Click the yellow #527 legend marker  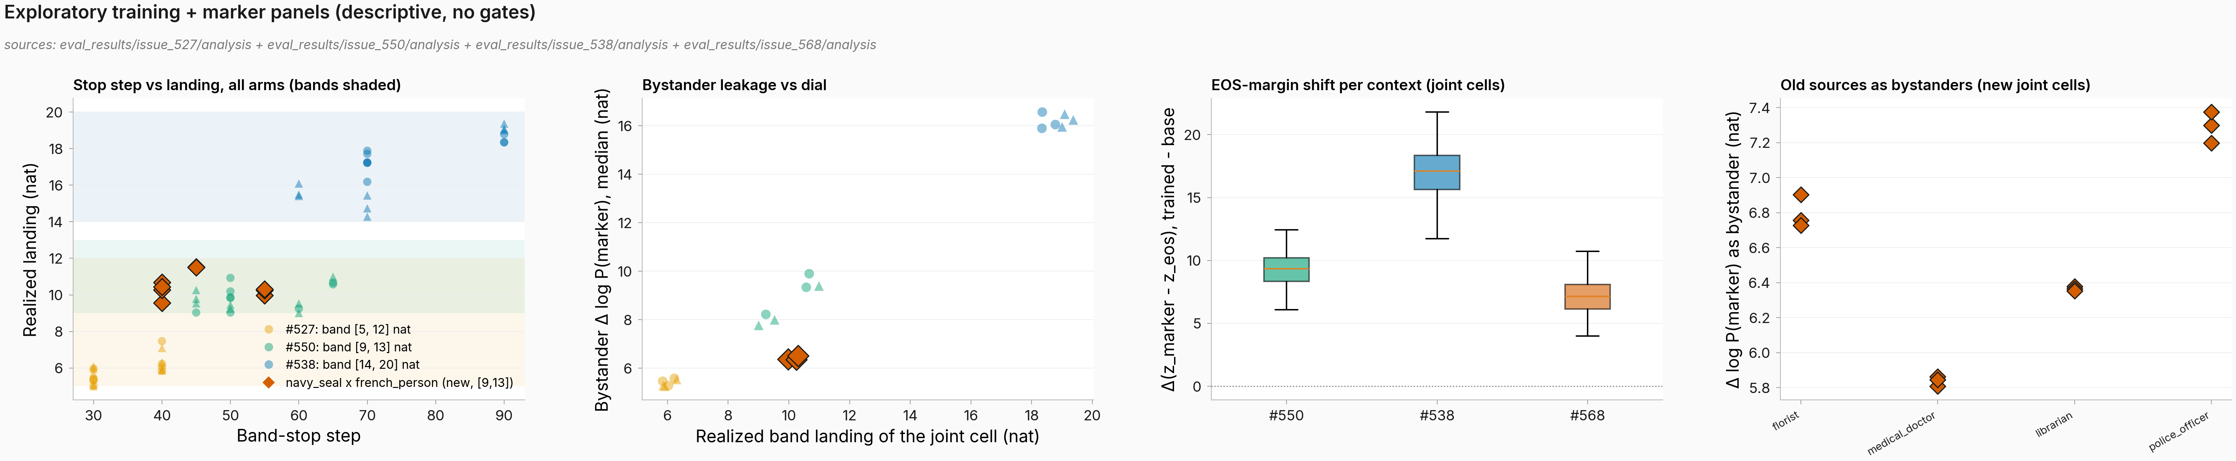point(269,329)
